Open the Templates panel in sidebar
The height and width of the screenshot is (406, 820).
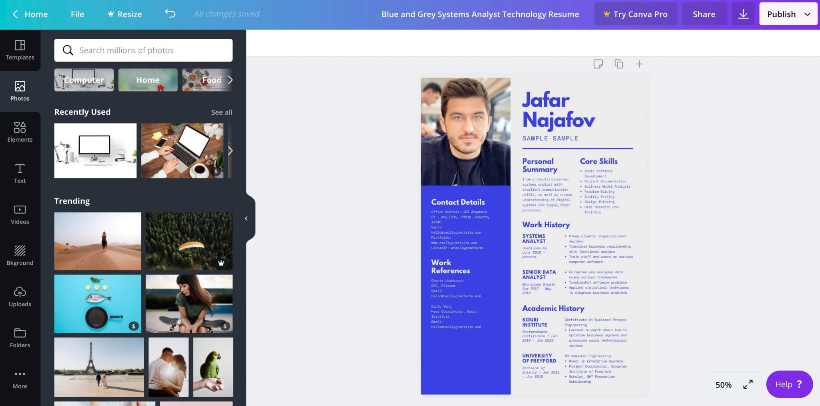pyautogui.click(x=20, y=50)
